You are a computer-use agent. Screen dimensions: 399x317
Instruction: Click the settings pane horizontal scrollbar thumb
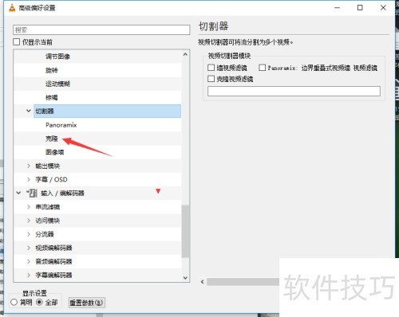pos(243,282)
